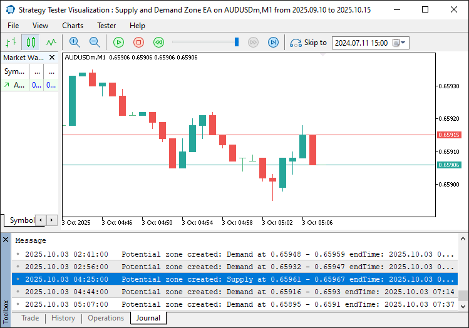Stop the visualization test
This screenshot has height=328, width=469.
(x=138, y=43)
